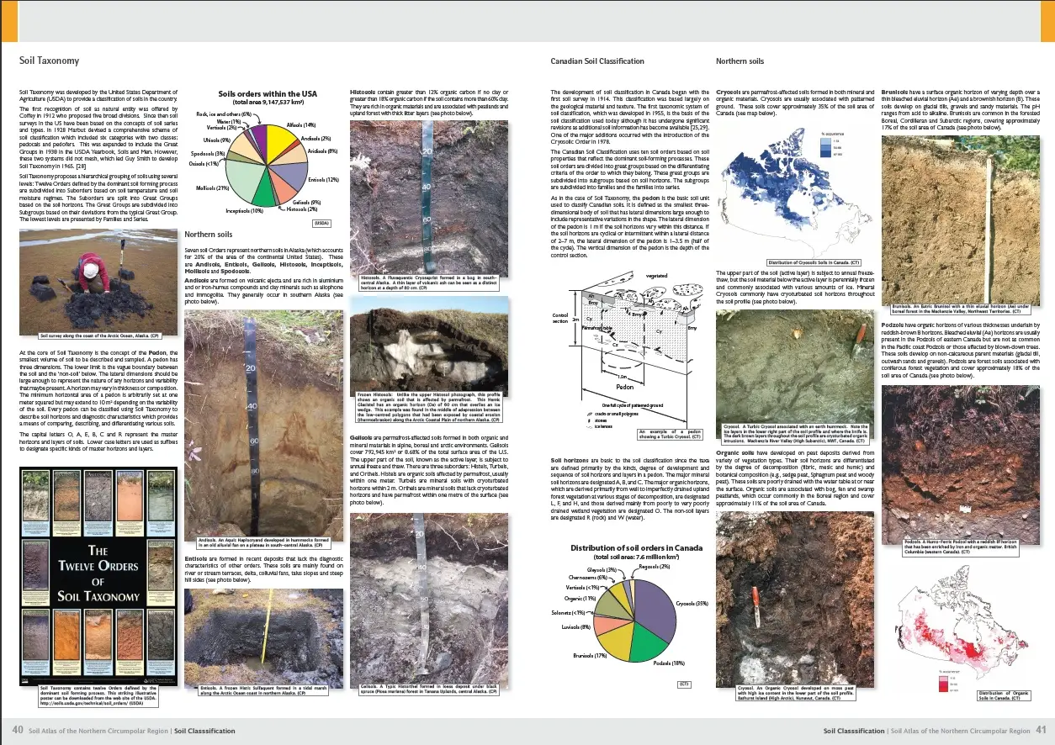The image size is (1055, 745).
Task: Click the "Northern soils" heading beside Canadian Soil Classification
Action: [x=740, y=61]
